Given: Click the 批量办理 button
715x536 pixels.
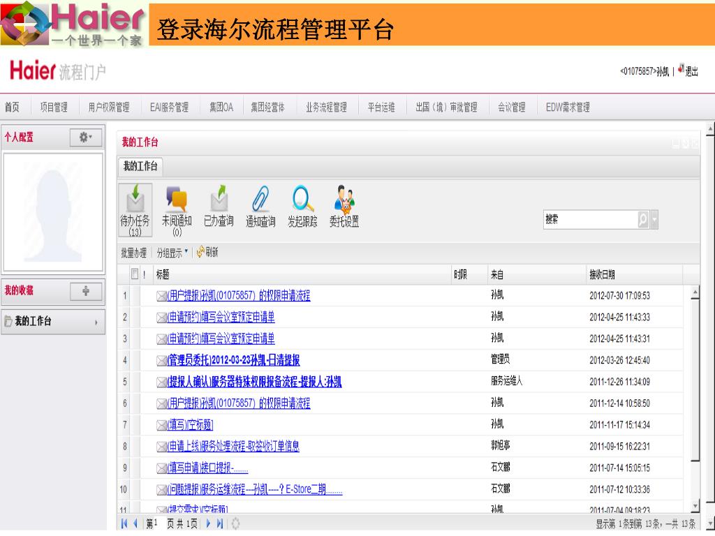Looking at the screenshot, I should [x=133, y=253].
